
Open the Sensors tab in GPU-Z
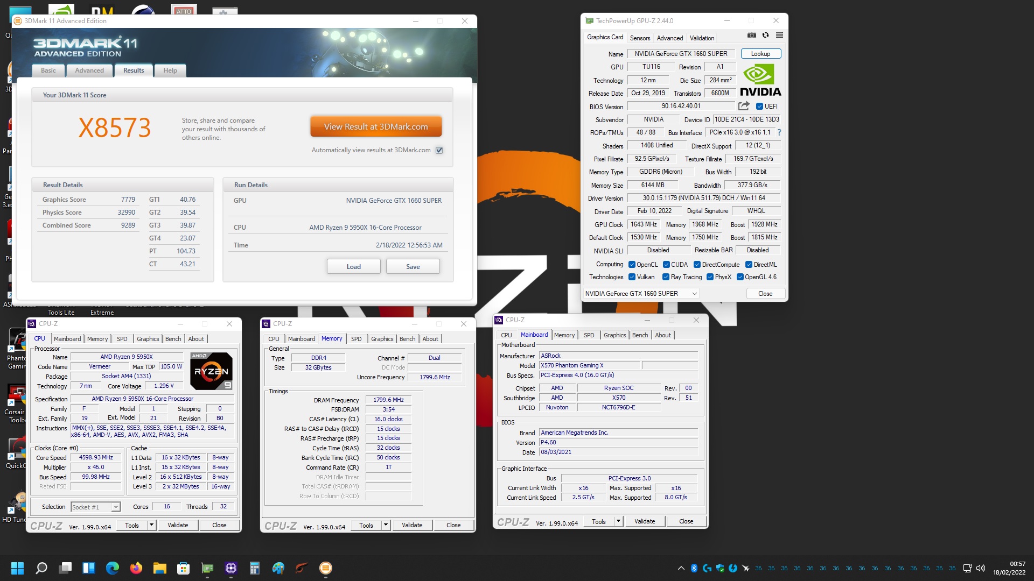click(640, 38)
